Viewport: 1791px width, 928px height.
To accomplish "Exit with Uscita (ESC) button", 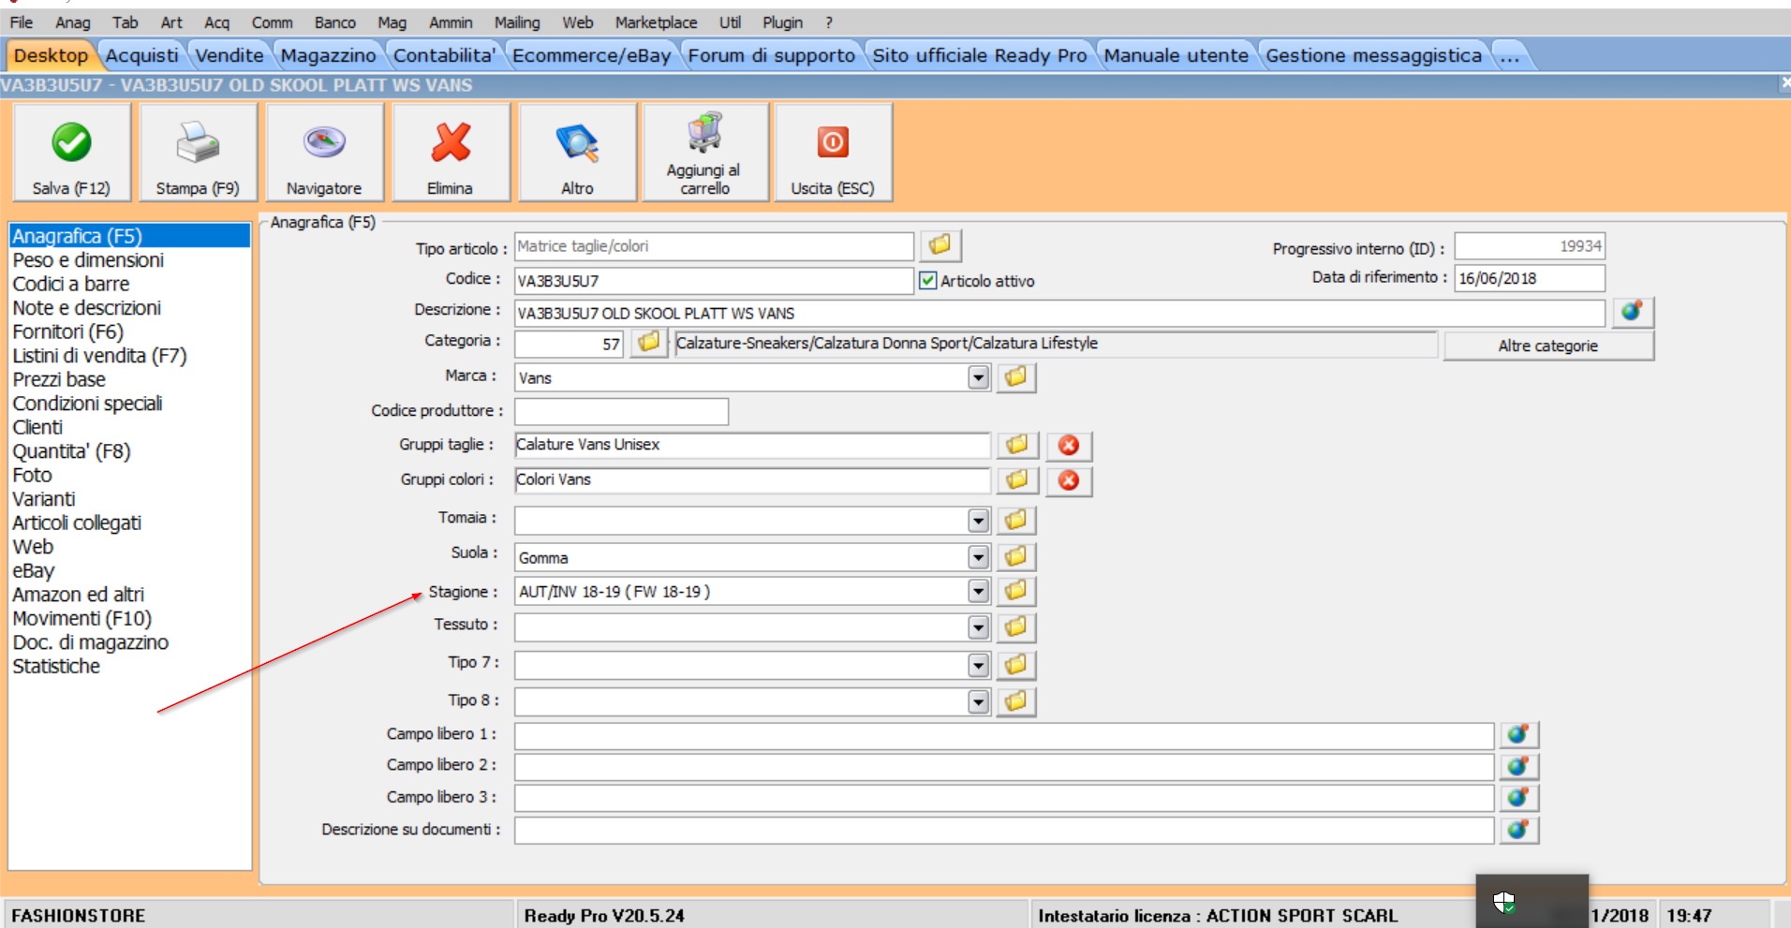I will (833, 152).
